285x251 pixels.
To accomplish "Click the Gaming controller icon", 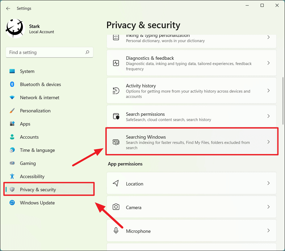I will tap(12, 163).
